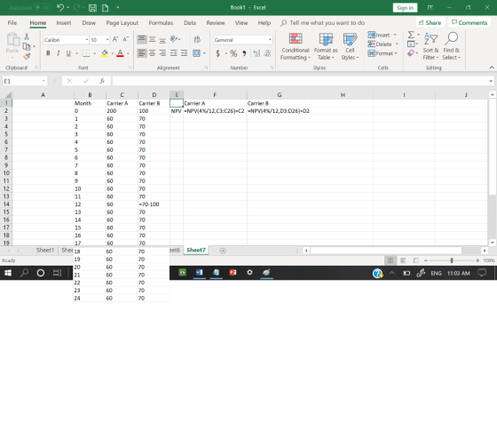Viewport: 497px width, 431px height.
Task: Toggle AutoSave switch
Action: (43, 7)
